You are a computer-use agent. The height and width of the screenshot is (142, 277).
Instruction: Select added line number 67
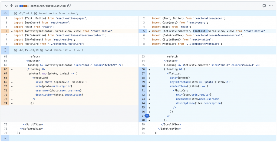point(143,73)
